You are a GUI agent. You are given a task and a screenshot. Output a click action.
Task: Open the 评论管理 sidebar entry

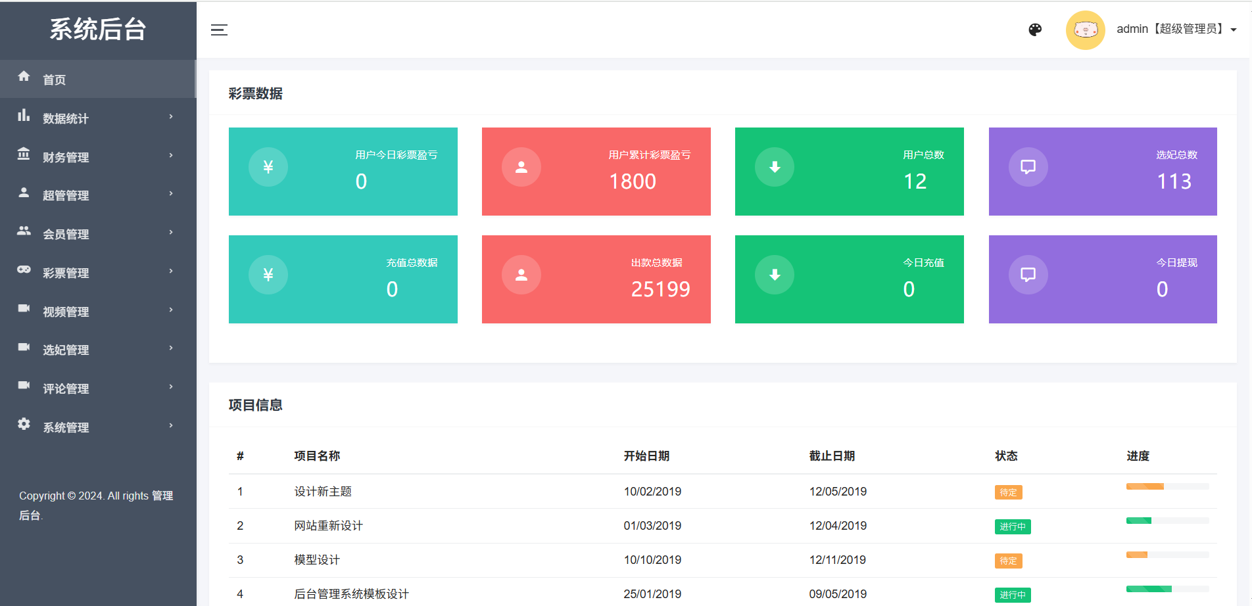click(x=66, y=388)
